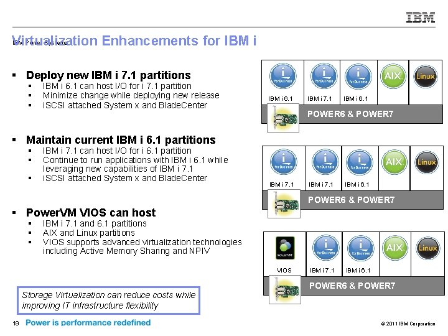Click the 'Storage Virtualization can reduce costs' callout box

coord(108,301)
